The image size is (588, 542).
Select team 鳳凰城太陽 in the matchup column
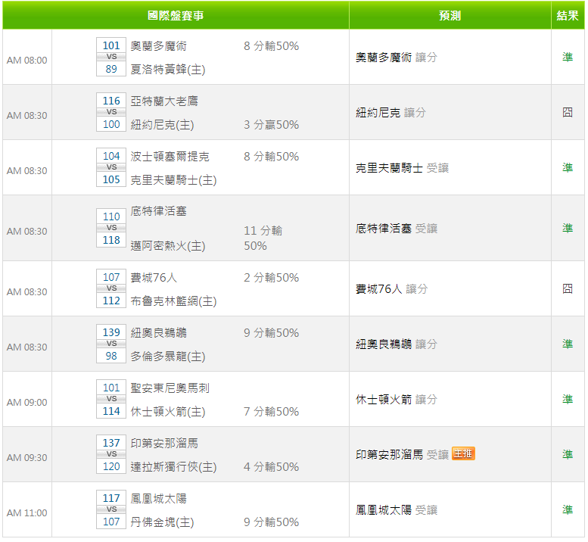coord(158,498)
